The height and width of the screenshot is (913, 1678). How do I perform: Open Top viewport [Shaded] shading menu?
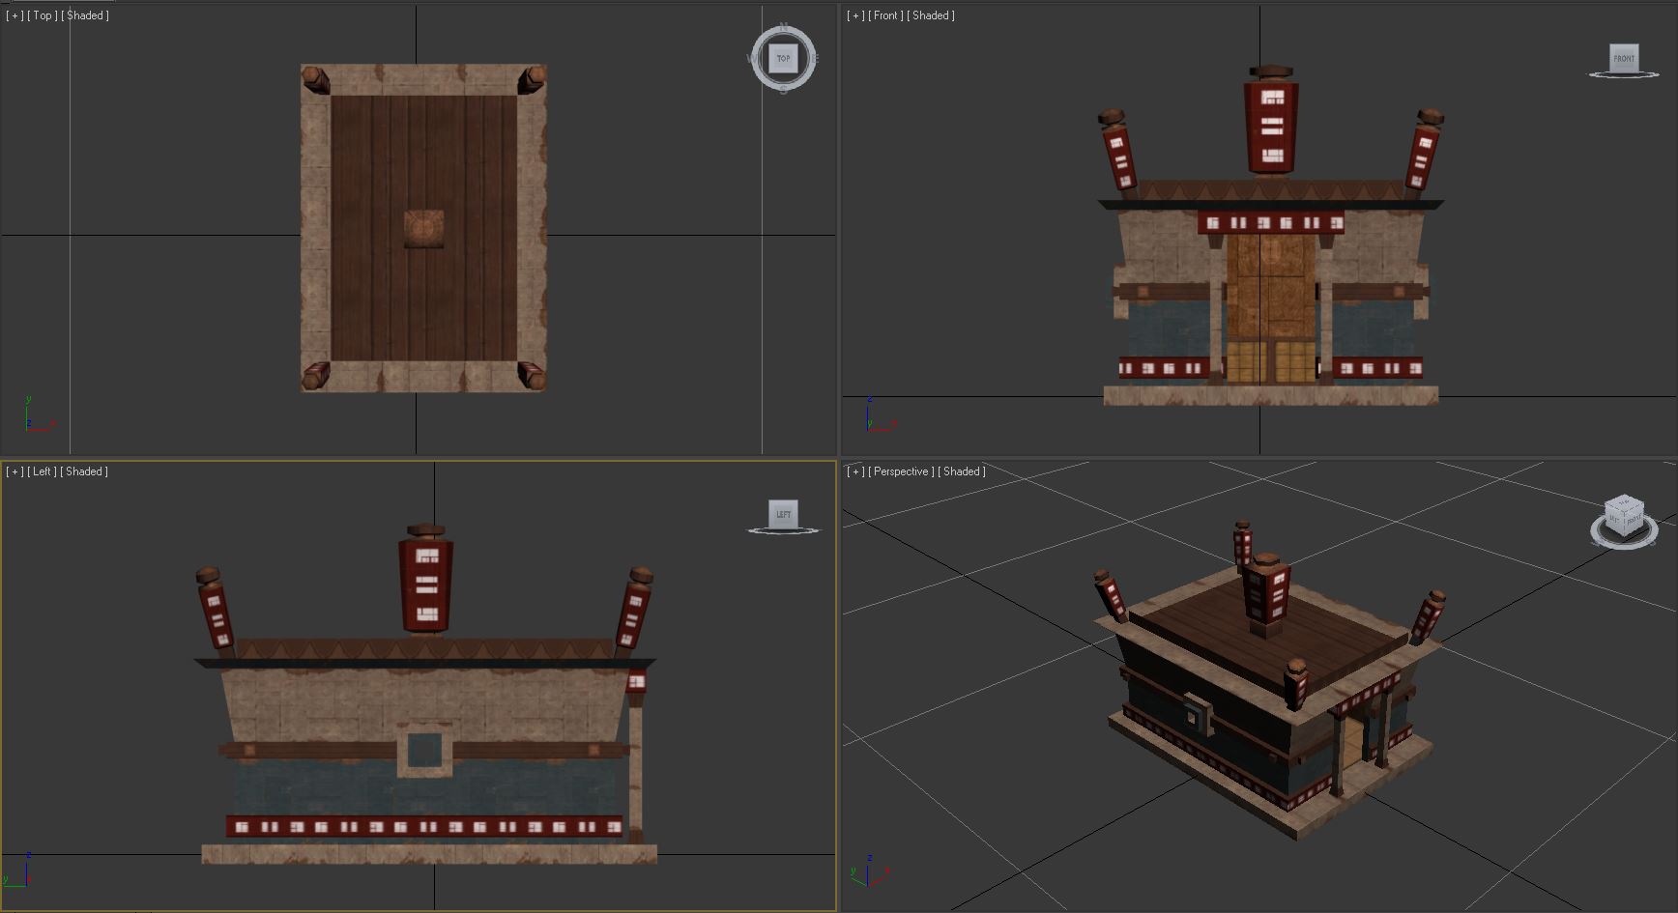[85, 15]
